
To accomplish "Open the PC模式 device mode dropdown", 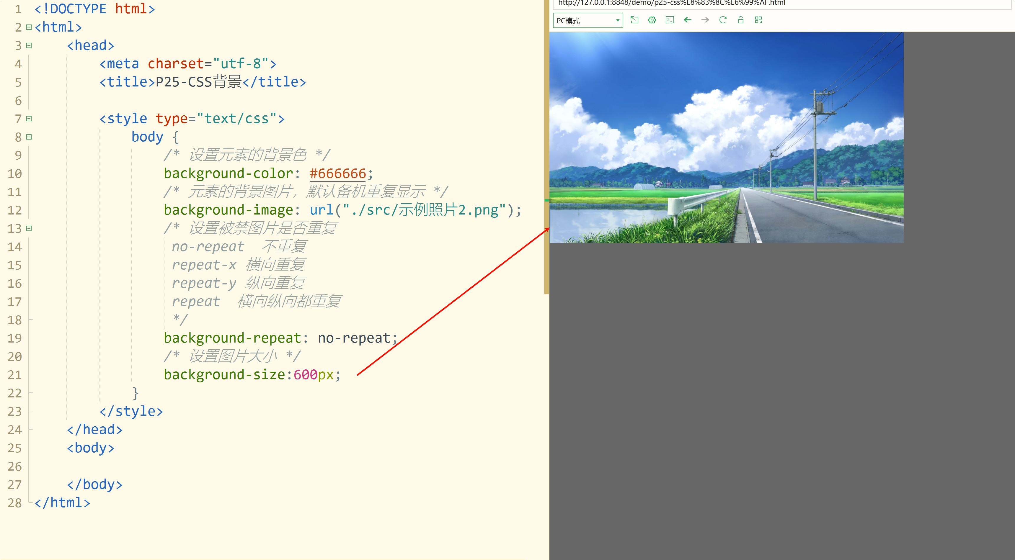I will tap(588, 20).
